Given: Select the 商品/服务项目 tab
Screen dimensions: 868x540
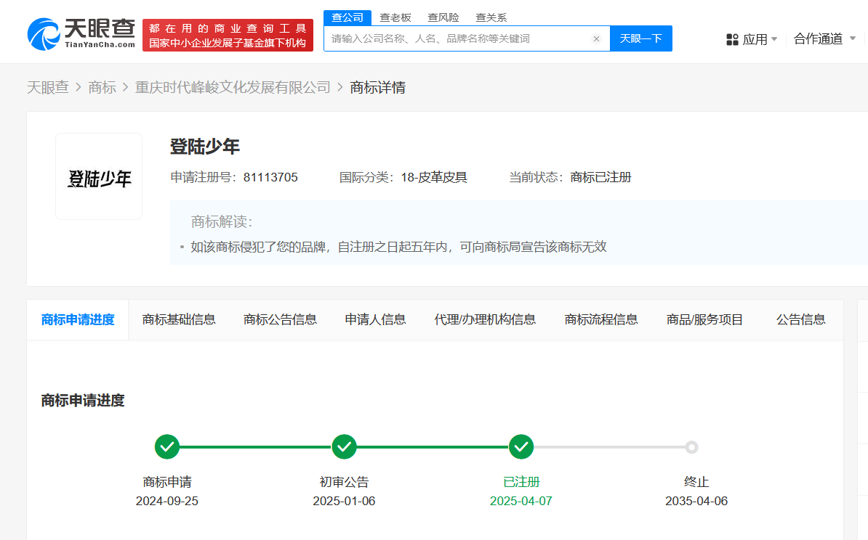Looking at the screenshot, I should pos(704,319).
